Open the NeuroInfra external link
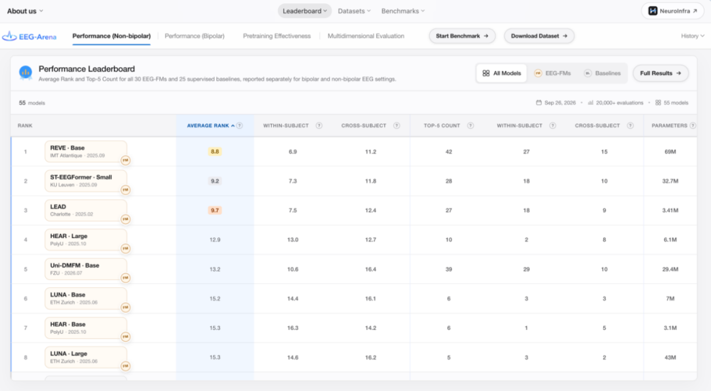The height and width of the screenshot is (391, 711). point(673,11)
